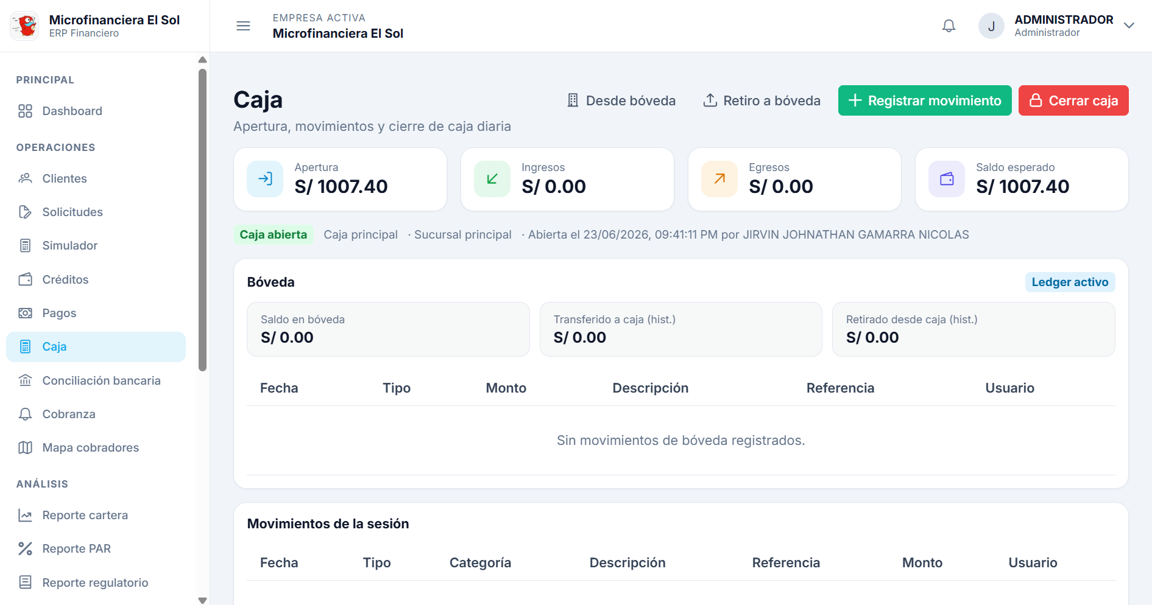1152x605 pixels.
Task: Click the Solicitudes document-edit icon
Action: (x=25, y=212)
